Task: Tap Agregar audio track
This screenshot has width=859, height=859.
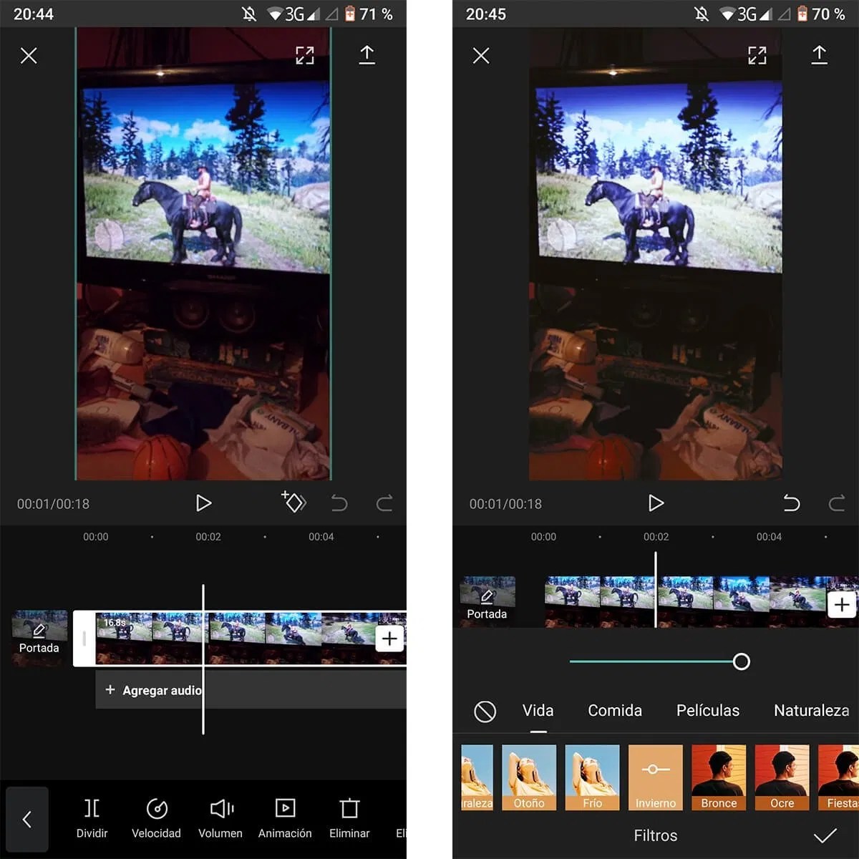Action: [251, 690]
